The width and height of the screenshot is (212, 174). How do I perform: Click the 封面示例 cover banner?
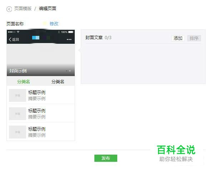tap(41, 60)
